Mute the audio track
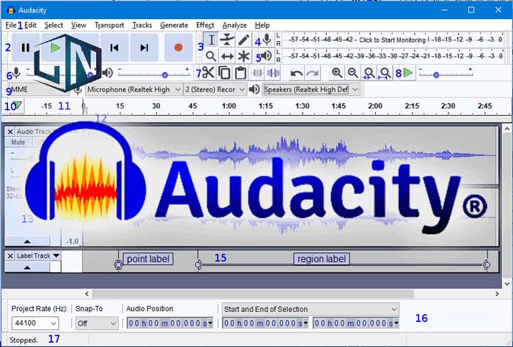The width and height of the screenshot is (513, 347). pos(19,142)
